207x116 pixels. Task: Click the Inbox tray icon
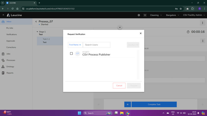[x=3, y=22]
